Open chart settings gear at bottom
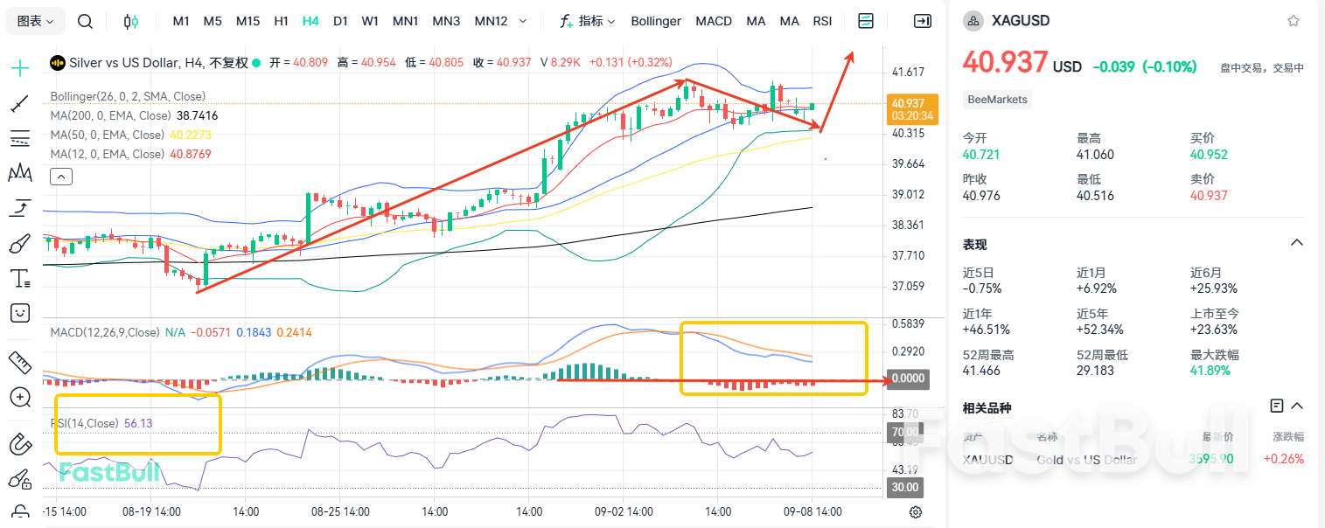Image resolution: width=1325 pixels, height=528 pixels. 915,511
